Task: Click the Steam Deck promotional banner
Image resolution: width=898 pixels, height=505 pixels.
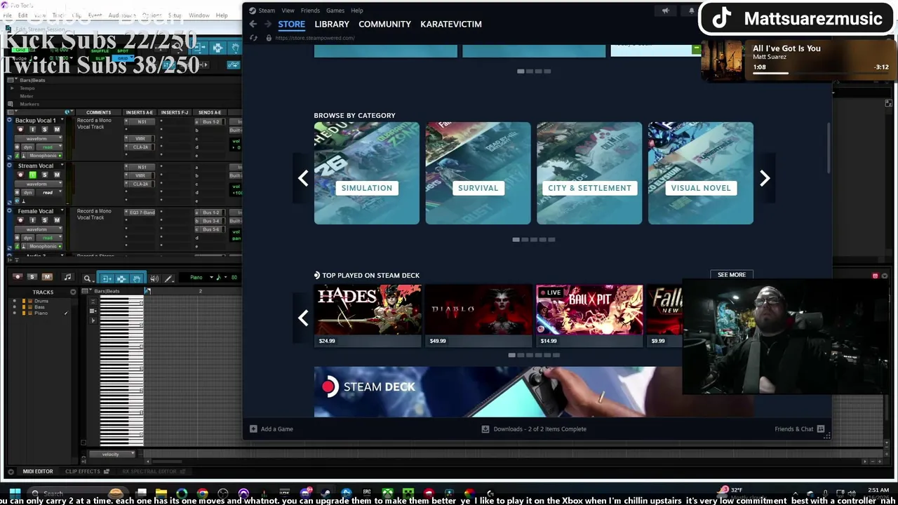Action: 498,391
